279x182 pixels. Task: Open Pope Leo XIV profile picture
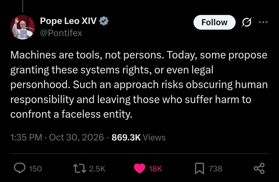(x=23, y=27)
